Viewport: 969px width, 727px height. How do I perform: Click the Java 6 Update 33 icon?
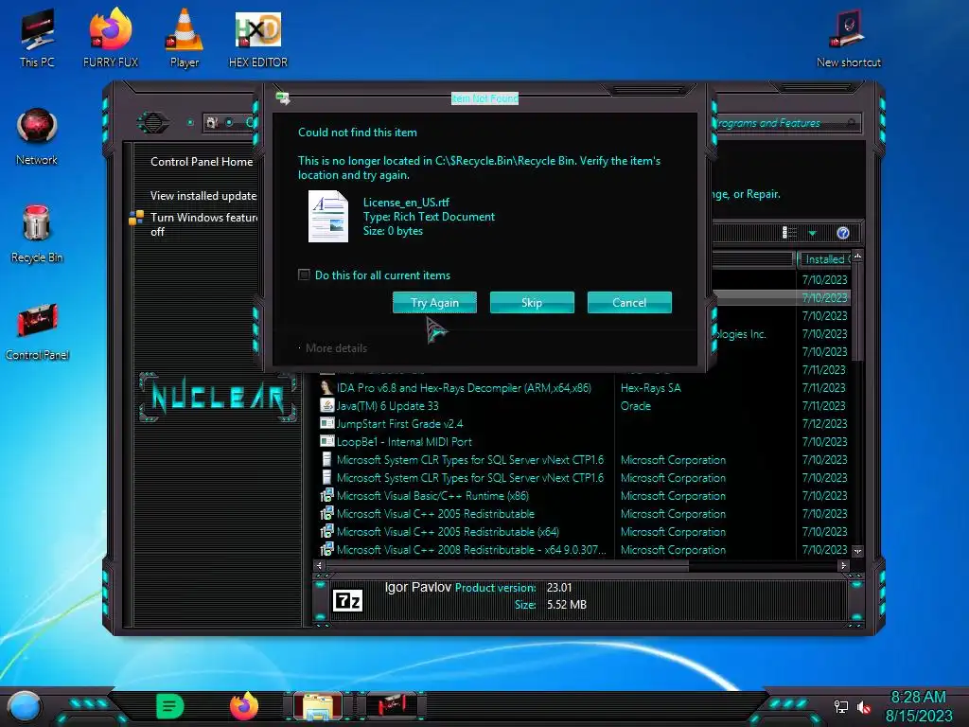coord(326,405)
